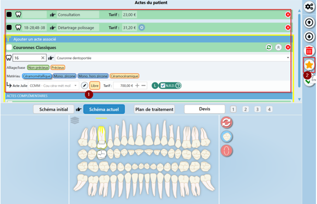Remove the Couronnes Classiques act
The image size is (317, 204).
pyautogui.click(x=288, y=47)
